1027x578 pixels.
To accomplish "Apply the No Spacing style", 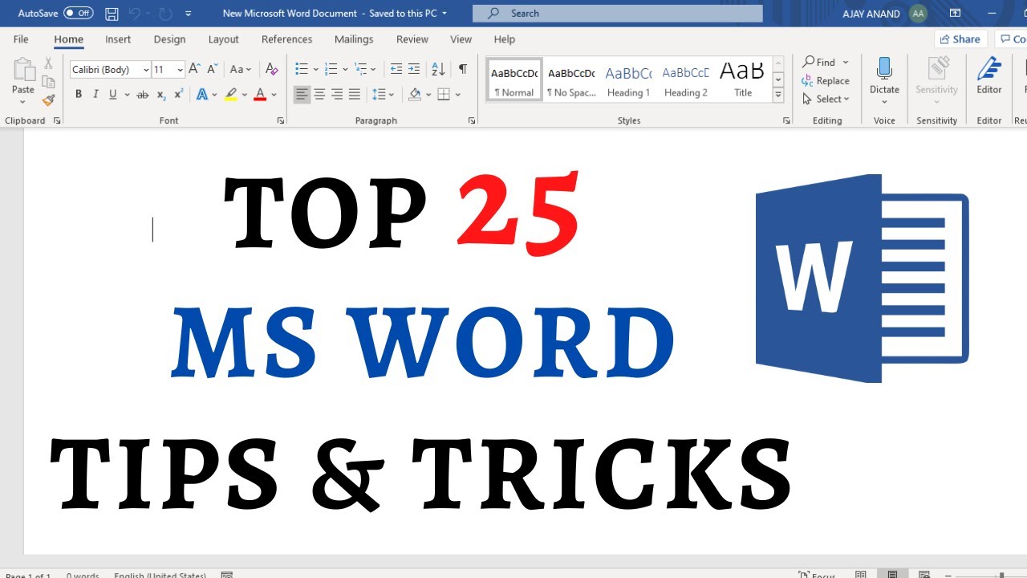I will point(571,79).
